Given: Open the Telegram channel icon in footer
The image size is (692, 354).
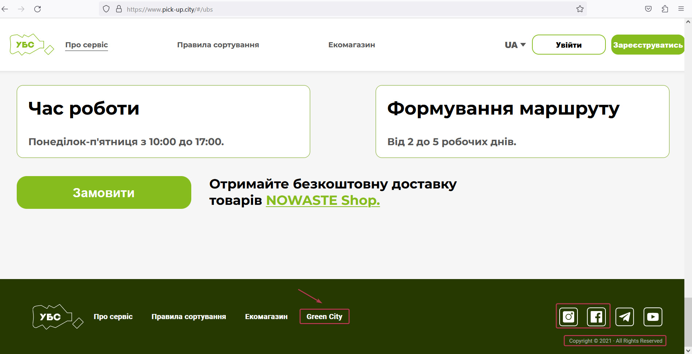Looking at the screenshot, I should point(624,317).
